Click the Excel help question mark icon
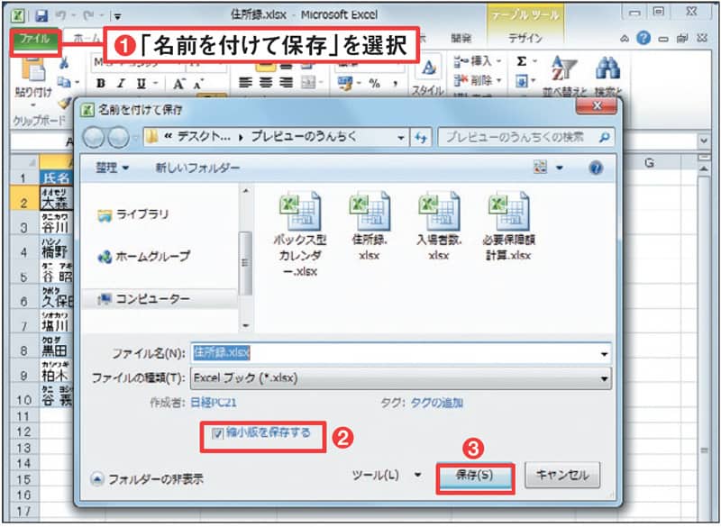This screenshot has width=721, height=527. point(643,39)
